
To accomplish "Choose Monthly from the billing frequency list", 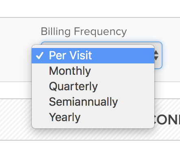I will [70, 71].
